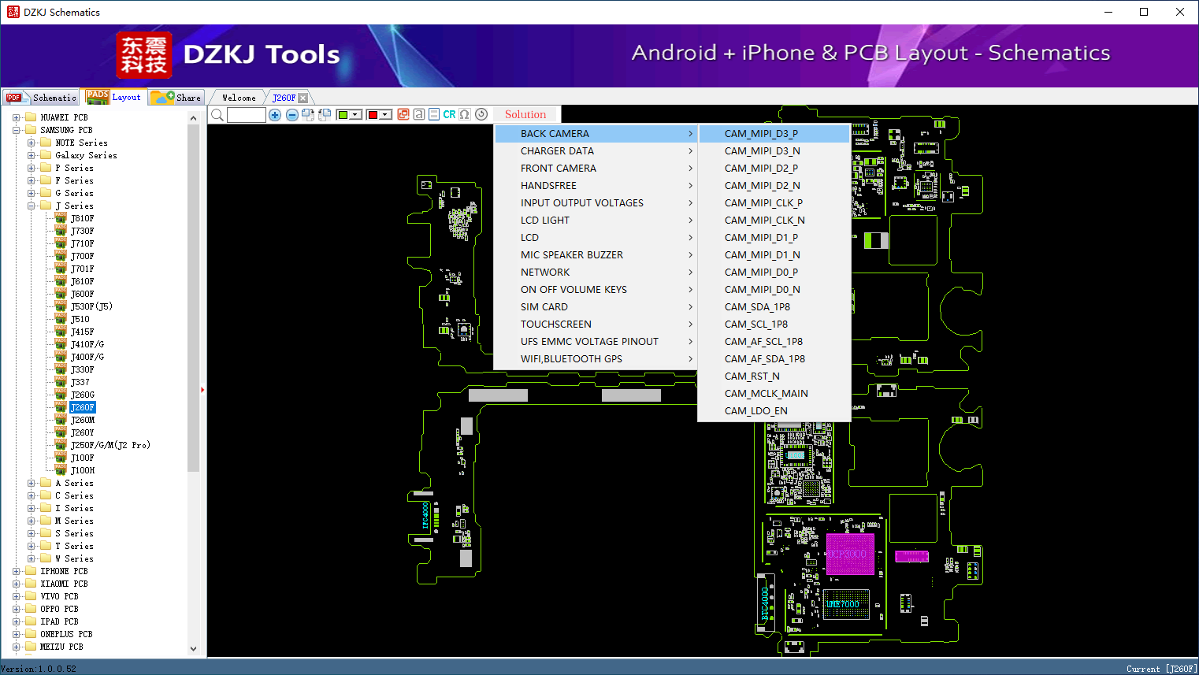This screenshot has height=675, width=1199.
Task: Click the red color swatch in the toolbar
Action: pos(373,115)
